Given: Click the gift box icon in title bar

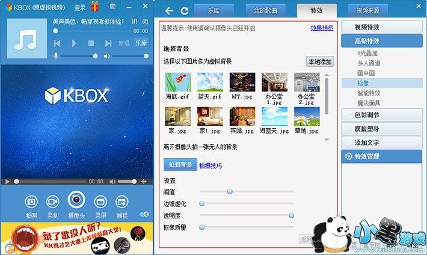Looking at the screenshot, I should click(95, 6).
